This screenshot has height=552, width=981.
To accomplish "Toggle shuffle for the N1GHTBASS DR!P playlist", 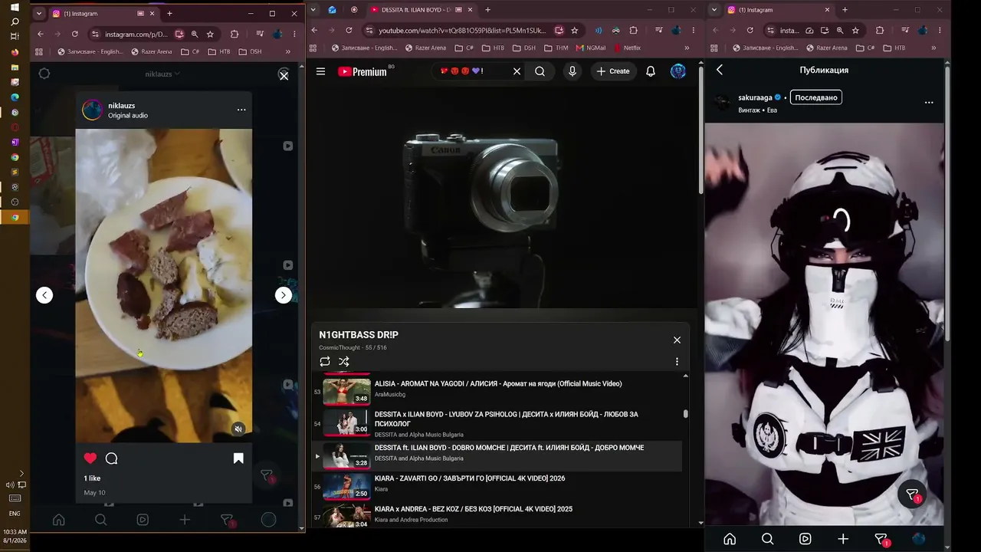I will coord(344,362).
